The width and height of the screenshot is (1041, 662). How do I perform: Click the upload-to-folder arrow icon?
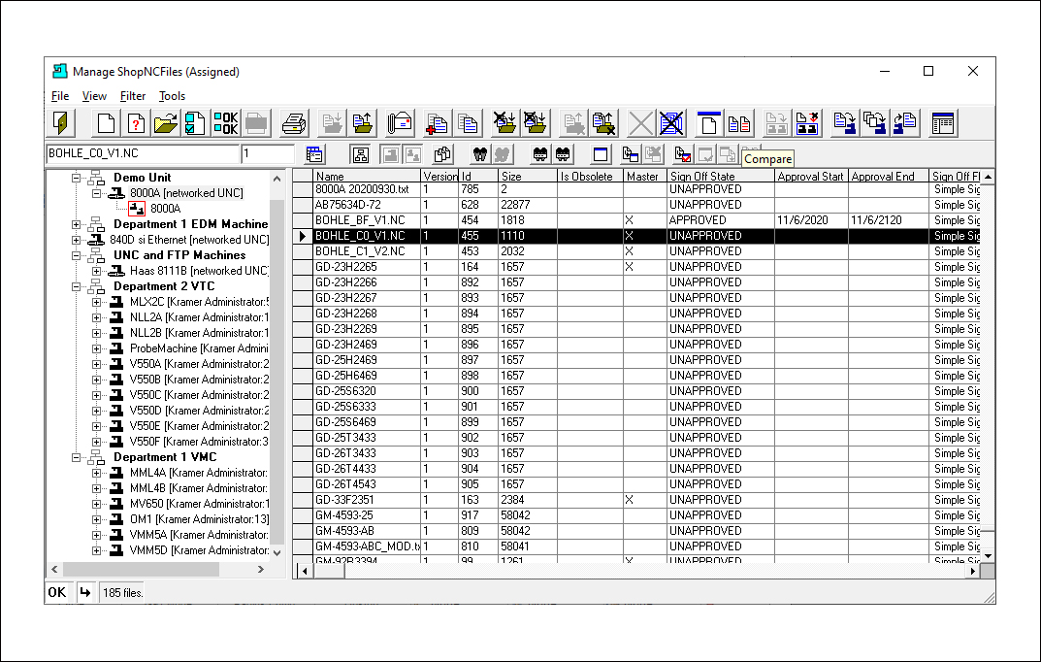click(363, 123)
